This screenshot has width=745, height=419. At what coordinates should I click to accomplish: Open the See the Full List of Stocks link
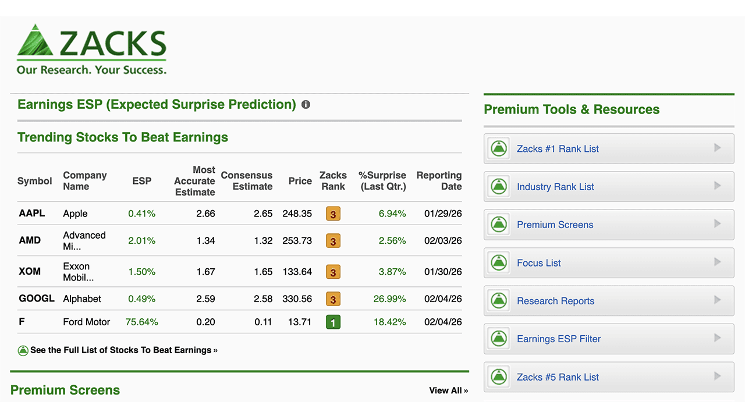(124, 350)
